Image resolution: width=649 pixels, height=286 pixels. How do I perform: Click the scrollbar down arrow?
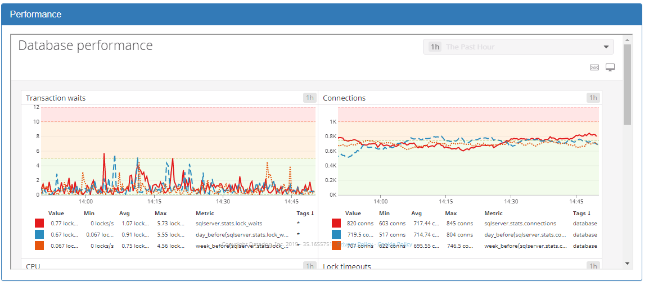[x=628, y=264]
